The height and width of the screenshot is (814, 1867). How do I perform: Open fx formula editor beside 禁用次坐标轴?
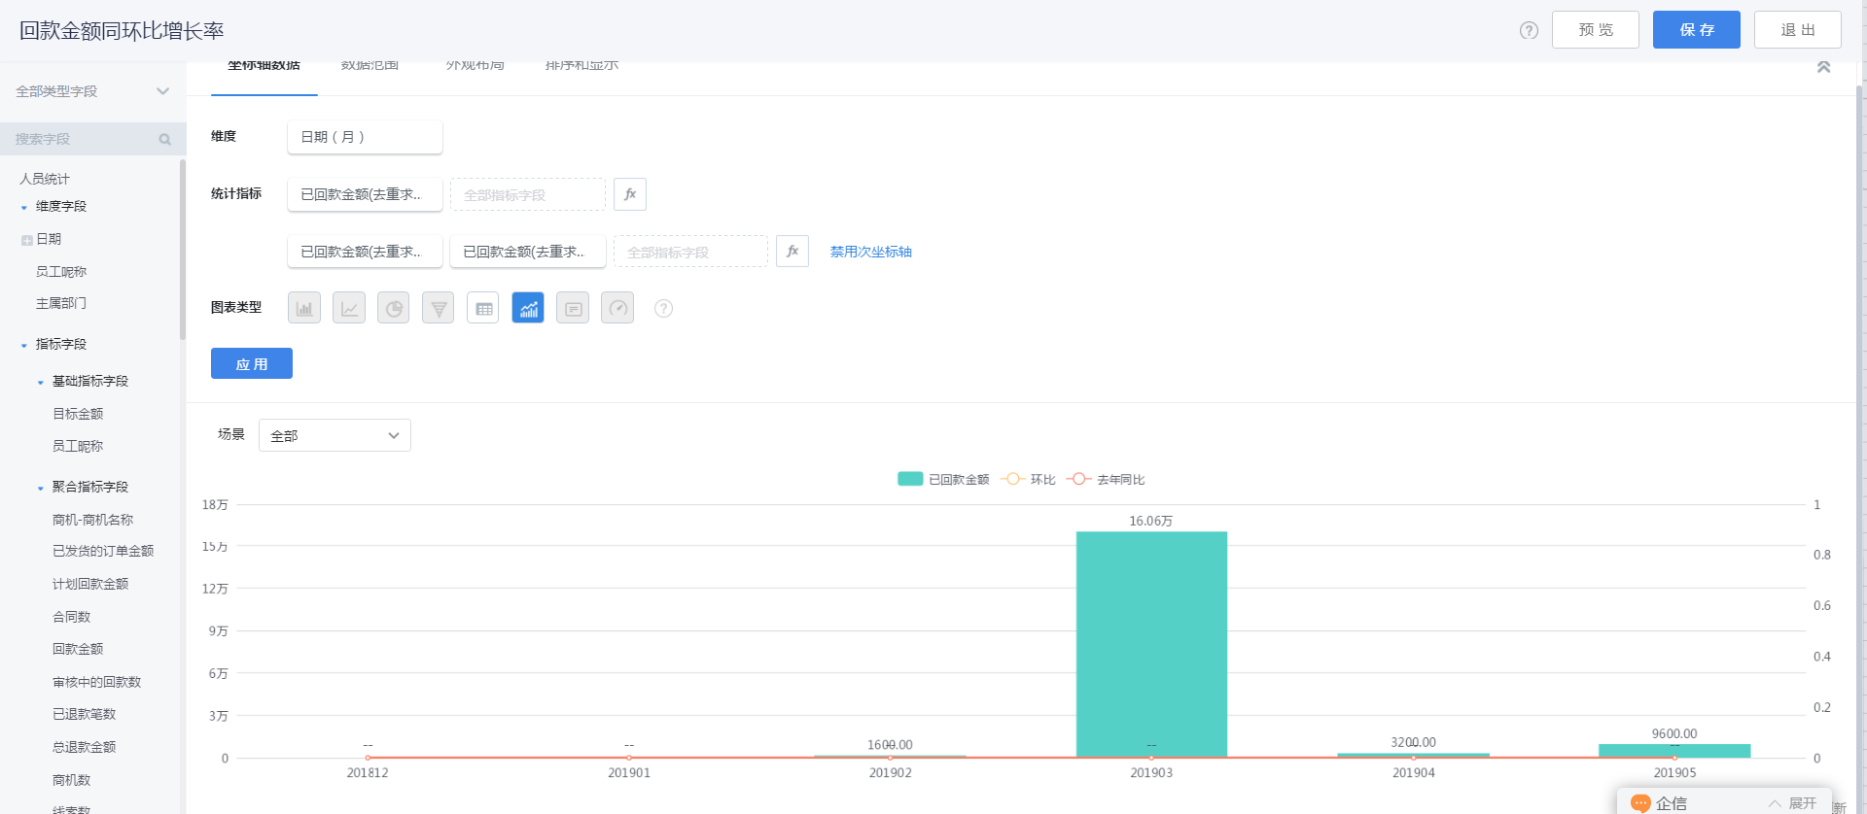pyautogui.click(x=793, y=251)
